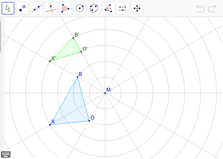Select the Move arrow tool
Screen dimensions: 223x159
[x=8, y=8]
